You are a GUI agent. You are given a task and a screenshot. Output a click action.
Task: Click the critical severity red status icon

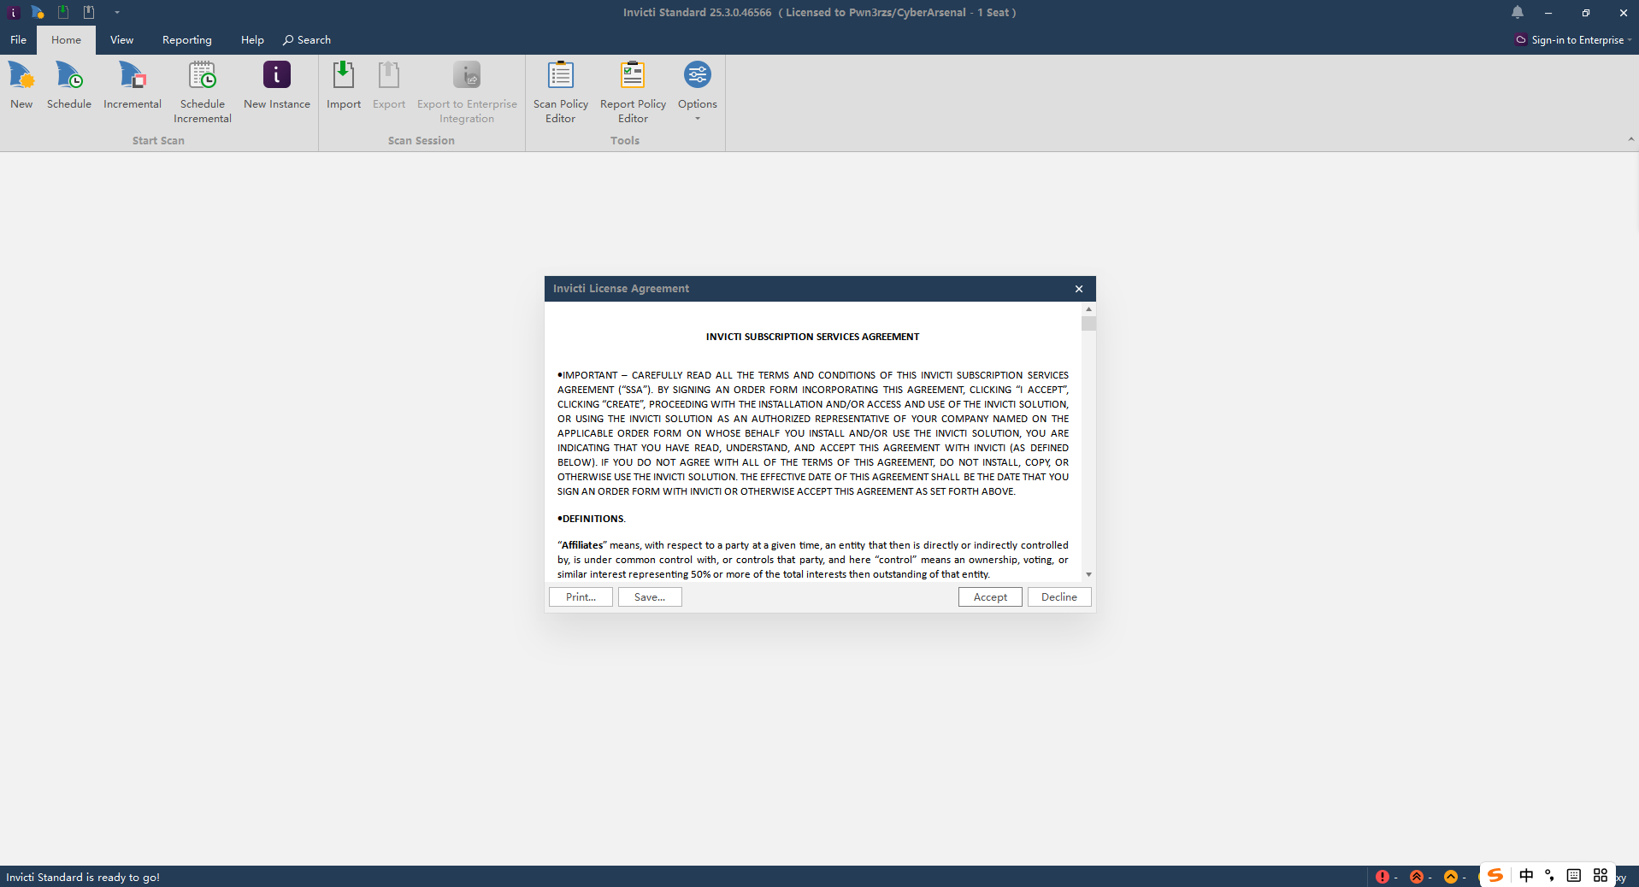click(1383, 877)
